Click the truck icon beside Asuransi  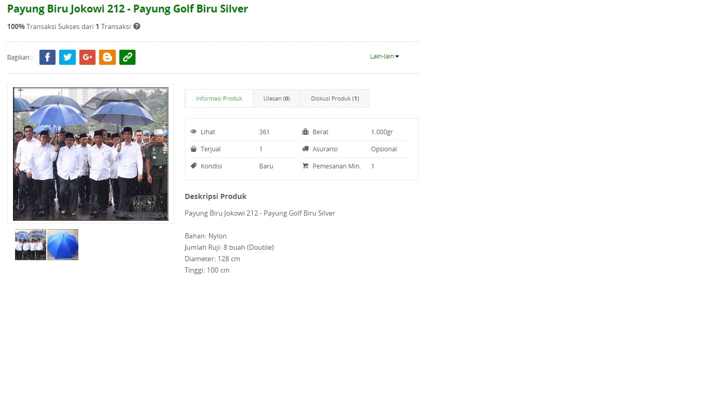pos(305,149)
